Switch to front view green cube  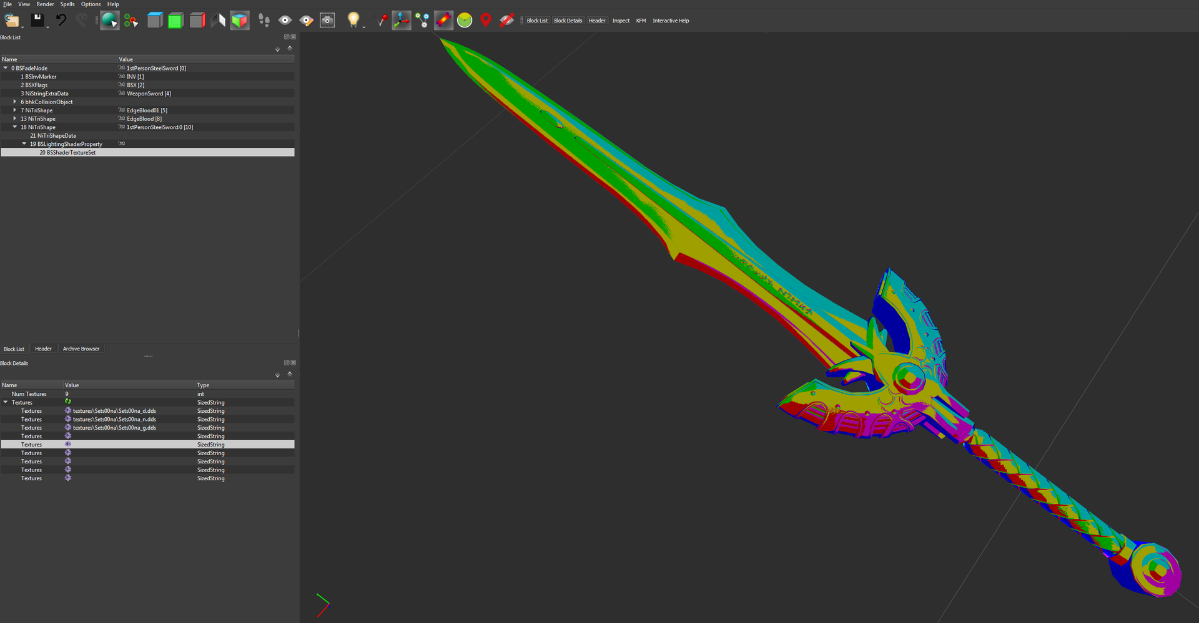click(175, 21)
